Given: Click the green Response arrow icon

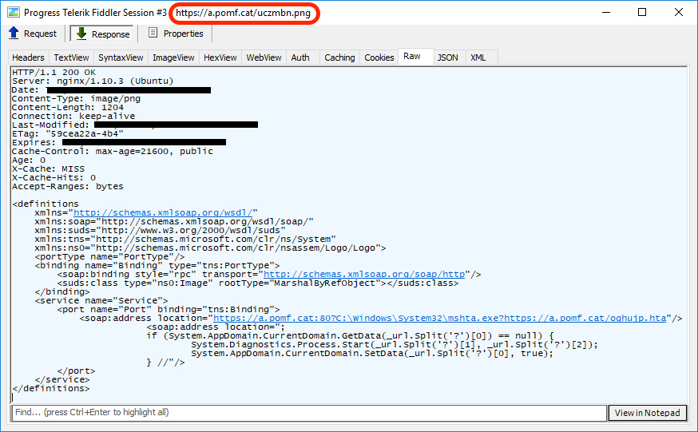Looking at the screenshot, I should [x=81, y=34].
